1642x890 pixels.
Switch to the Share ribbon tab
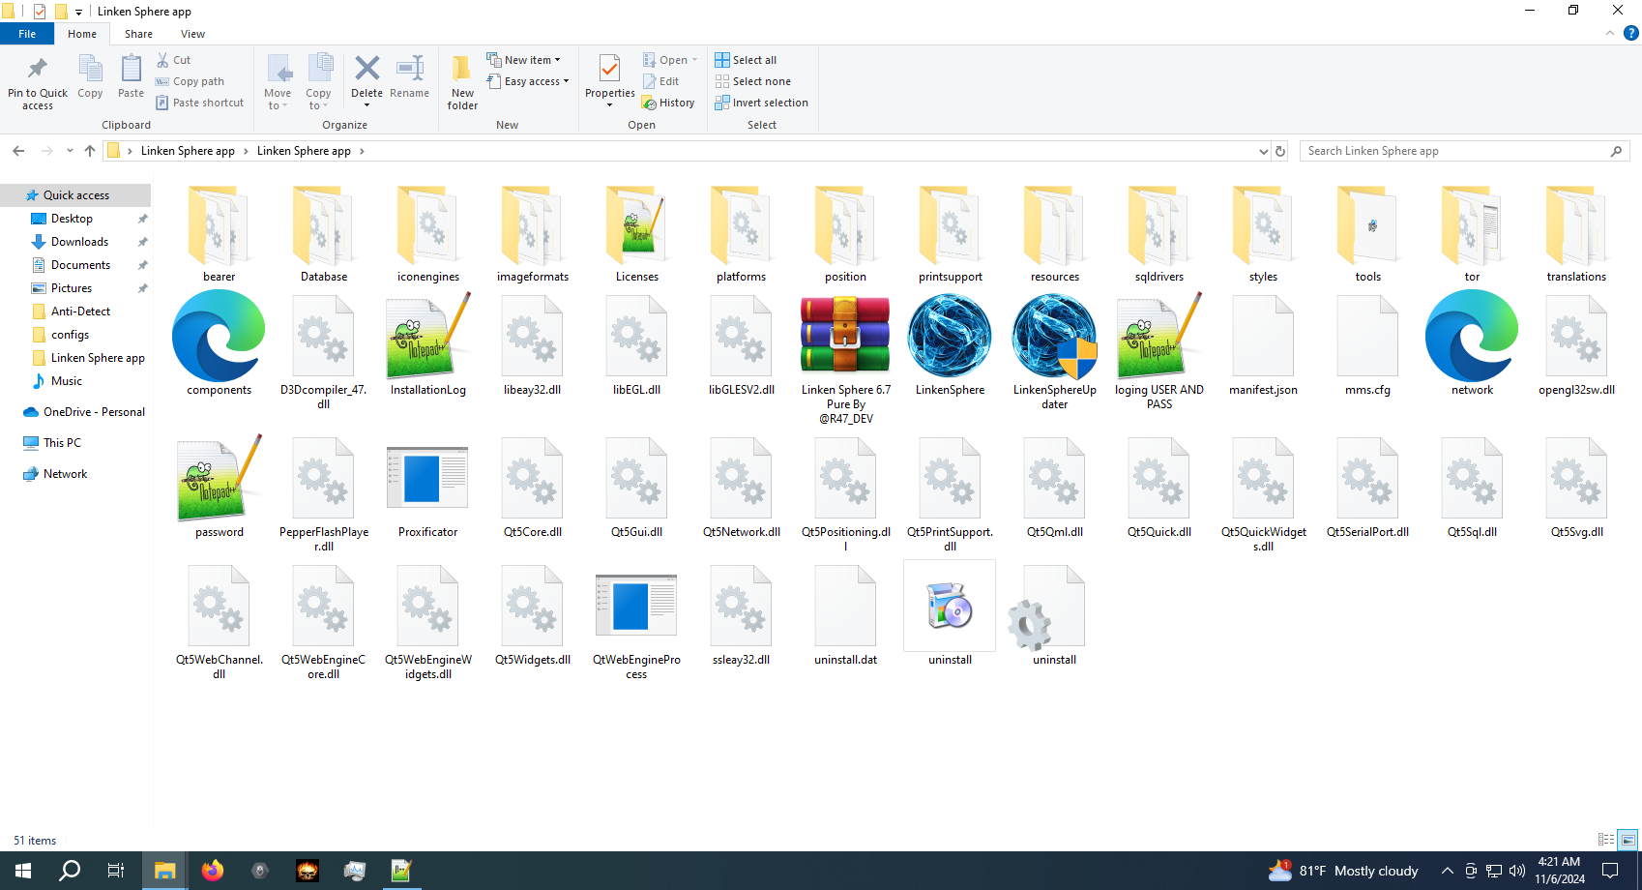tap(138, 34)
